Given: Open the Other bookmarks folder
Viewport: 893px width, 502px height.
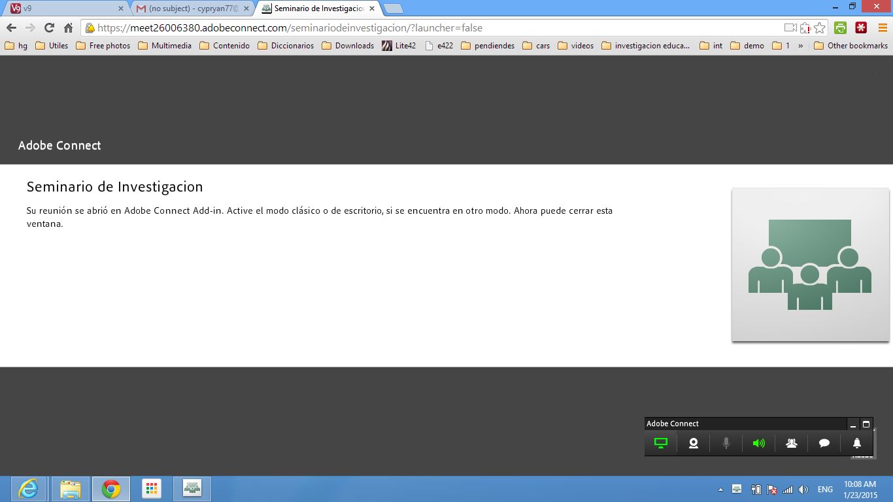Looking at the screenshot, I should click(851, 46).
